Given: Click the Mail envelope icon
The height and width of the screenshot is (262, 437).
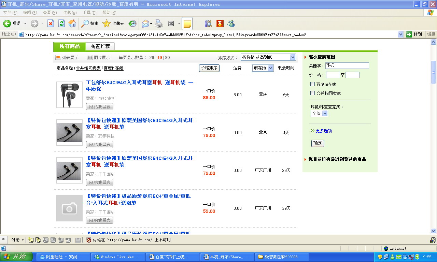Looking at the screenshot, I should pyautogui.click(x=145, y=24).
